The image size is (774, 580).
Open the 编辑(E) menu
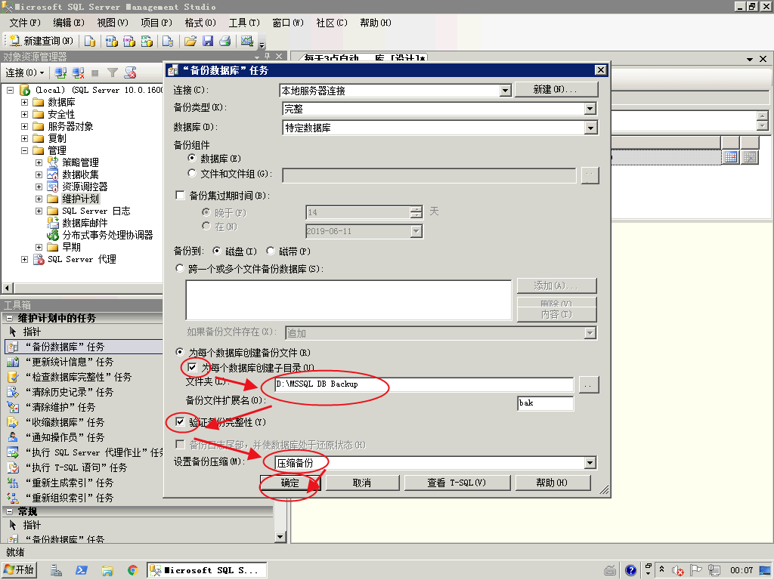pos(68,23)
